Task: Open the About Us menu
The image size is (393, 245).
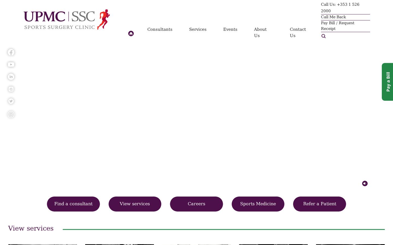Action: click(x=260, y=32)
